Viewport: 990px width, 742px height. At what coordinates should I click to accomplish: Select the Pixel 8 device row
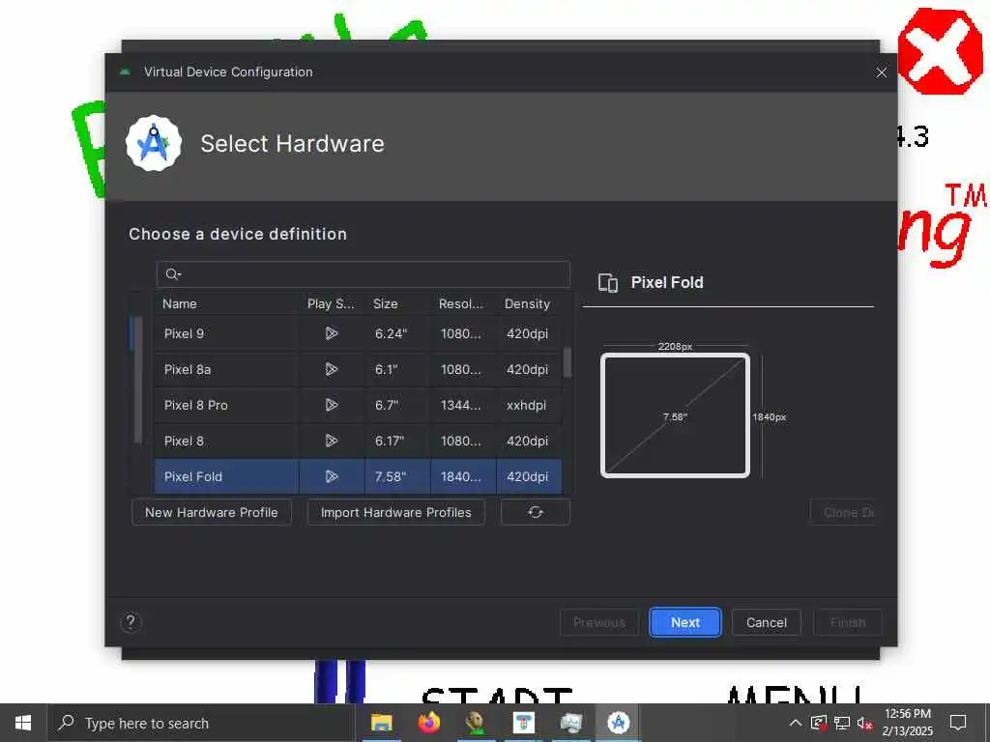click(x=358, y=441)
